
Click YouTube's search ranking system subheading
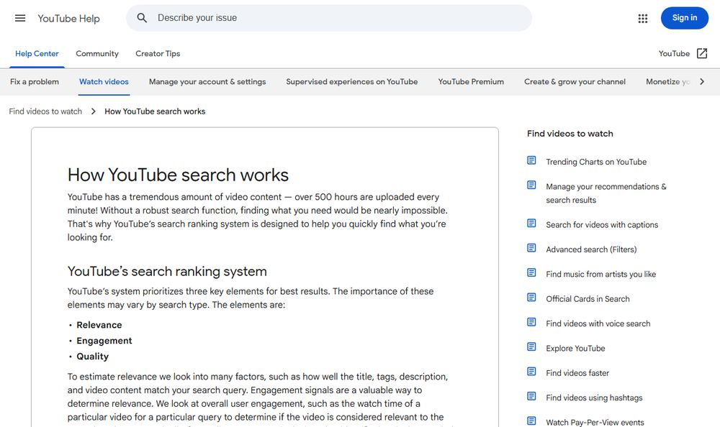tap(167, 272)
